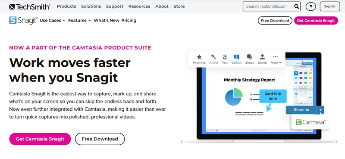Click the pie chart graphic in report
This screenshot has height=159, width=345.
pyautogui.click(x=234, y=97)
